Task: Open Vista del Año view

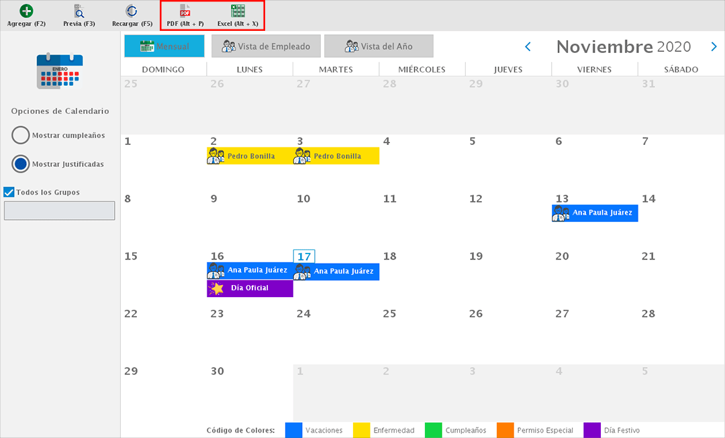Action: pyautogui.click(x=379, y=46)
